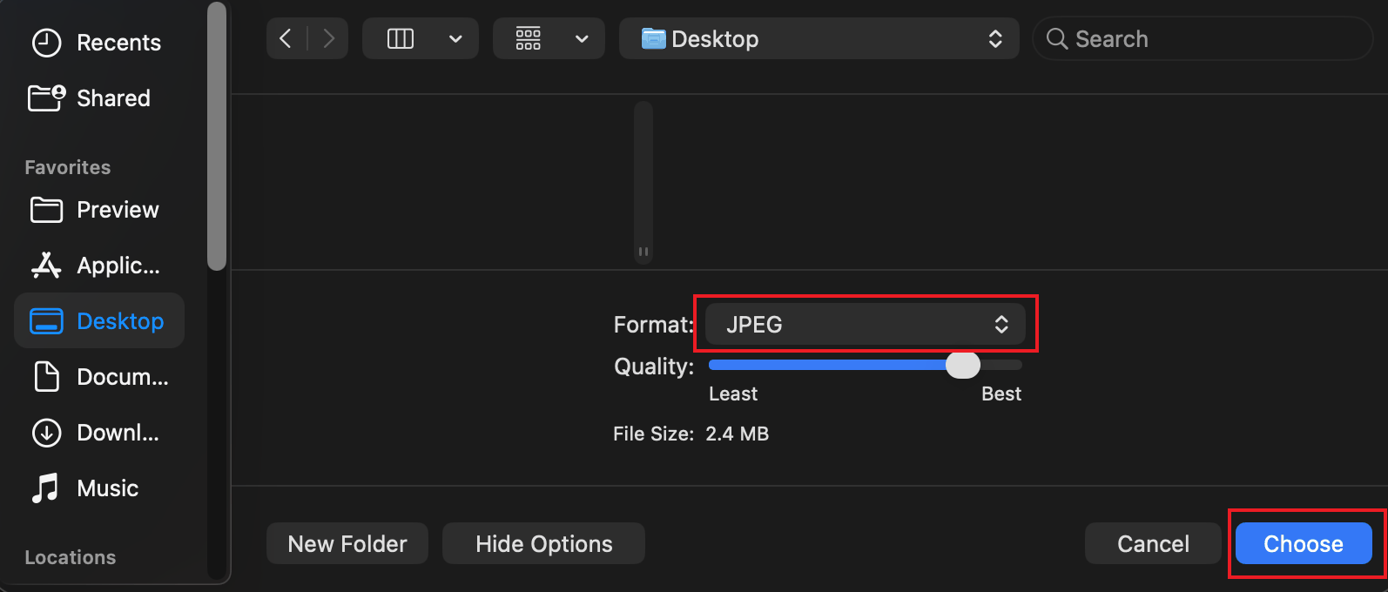
Task: Click the Downloads arrow icon in sidebar
Action: click(x=46, y=433)
